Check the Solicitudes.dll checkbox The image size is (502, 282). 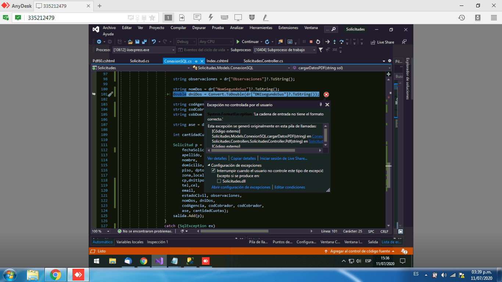pos(219,181)
